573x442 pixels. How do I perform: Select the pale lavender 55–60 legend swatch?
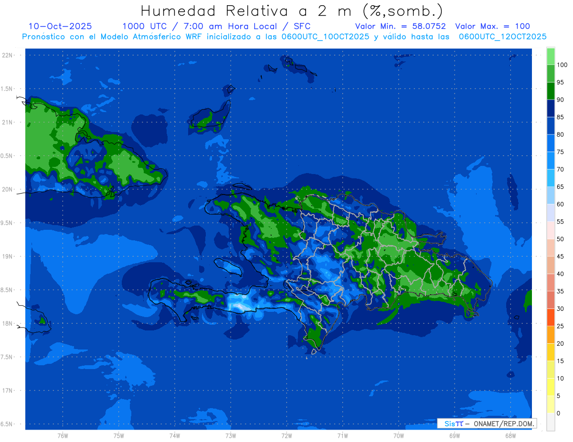coord(551,213)
